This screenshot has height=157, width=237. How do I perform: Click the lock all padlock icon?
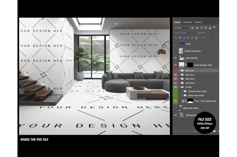[196, 37]
